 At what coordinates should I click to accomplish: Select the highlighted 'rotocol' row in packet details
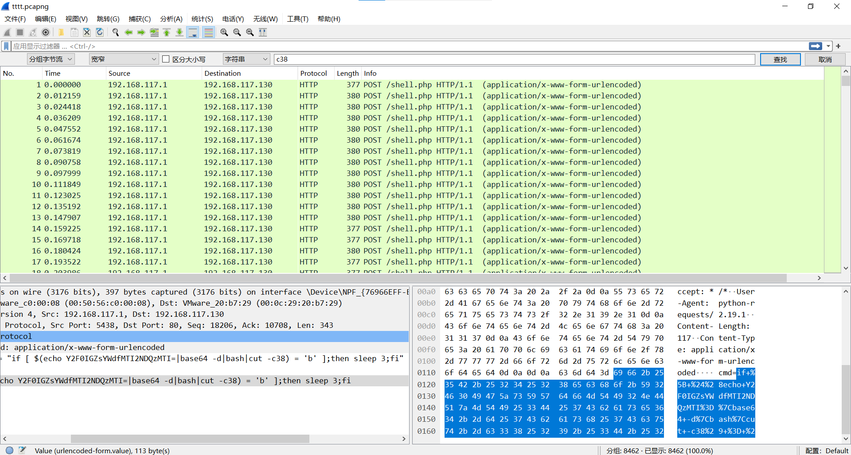(x=204, y=336)
